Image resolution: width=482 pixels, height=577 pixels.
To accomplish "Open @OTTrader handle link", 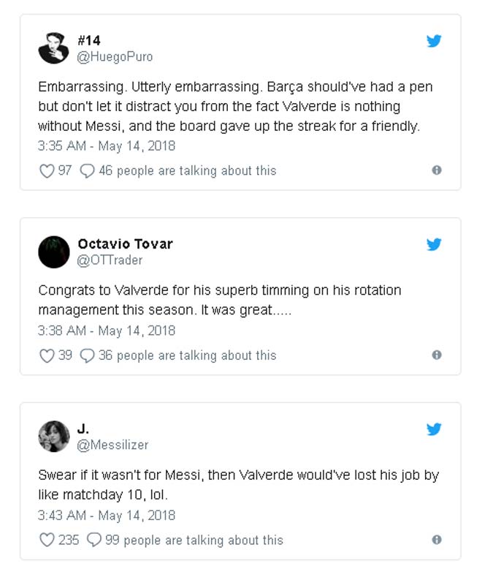I will click(x=110, y=260).
